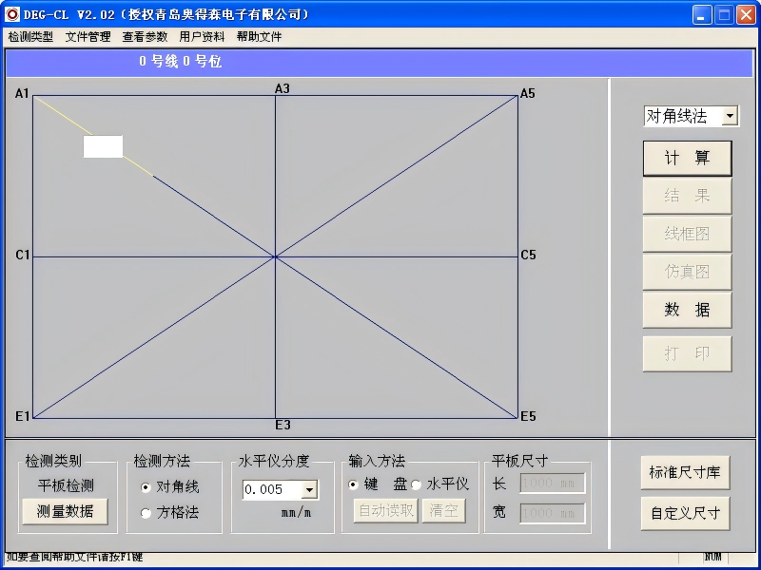
Task: Select the 方格法 radio button
Action: pyautogui.click(x=146, y=513)
